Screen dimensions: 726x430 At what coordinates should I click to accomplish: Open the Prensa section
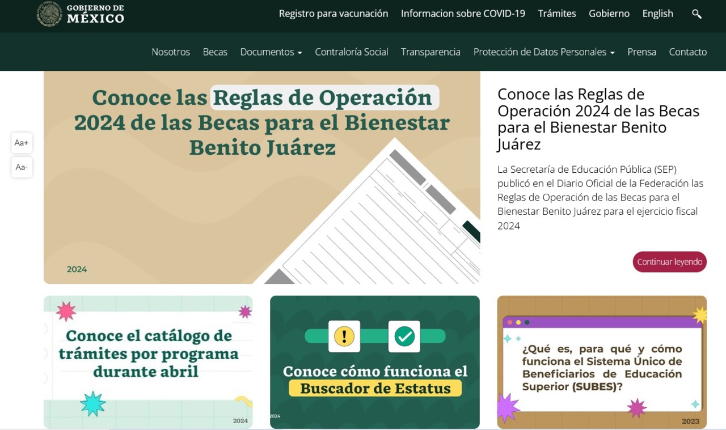pyautogui.click(x=641, y=52)
